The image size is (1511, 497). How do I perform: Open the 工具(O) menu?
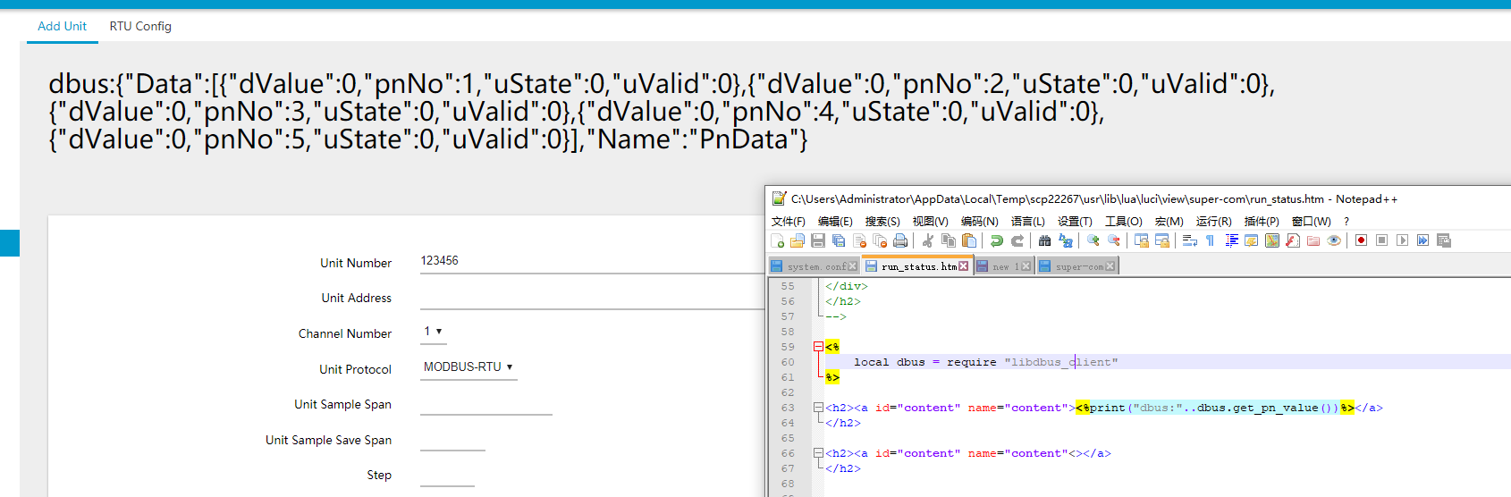[x=1123, y=221]
